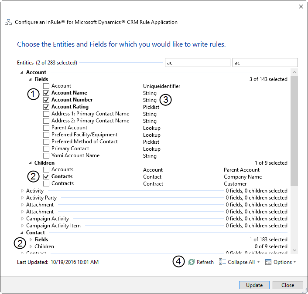Tick the Primary Contact field
The image size is (308, 294).
click(46, 149)
